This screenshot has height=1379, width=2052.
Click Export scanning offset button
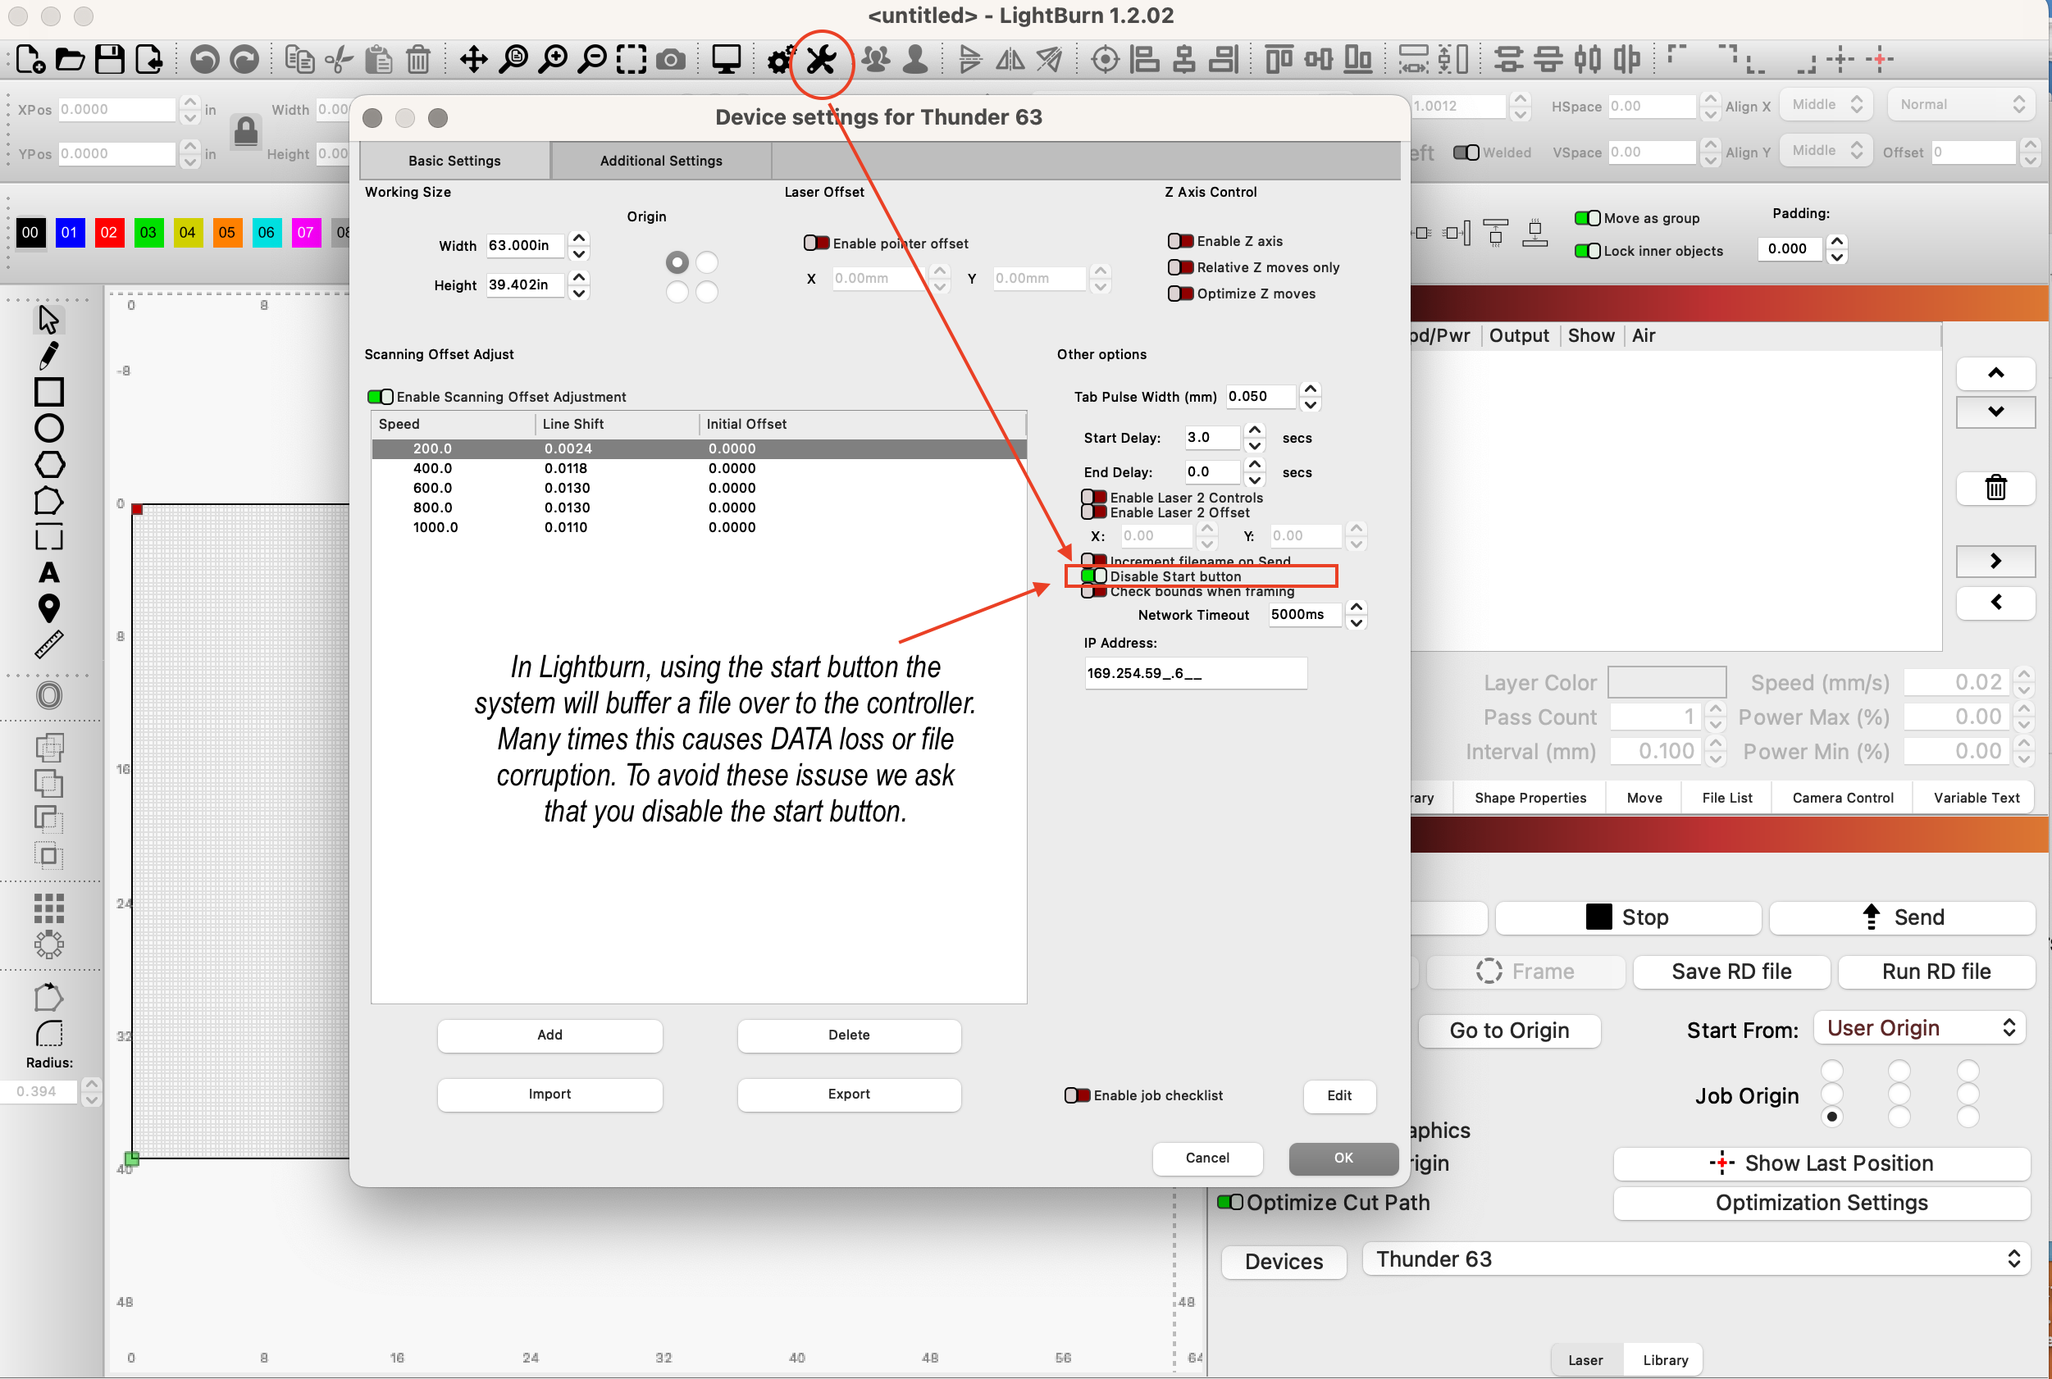pyautogui.click(x=849, y=1094)
